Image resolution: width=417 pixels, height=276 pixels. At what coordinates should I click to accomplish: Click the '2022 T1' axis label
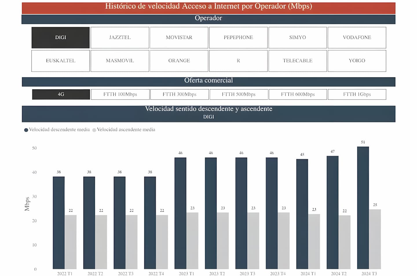coord(65,273)
